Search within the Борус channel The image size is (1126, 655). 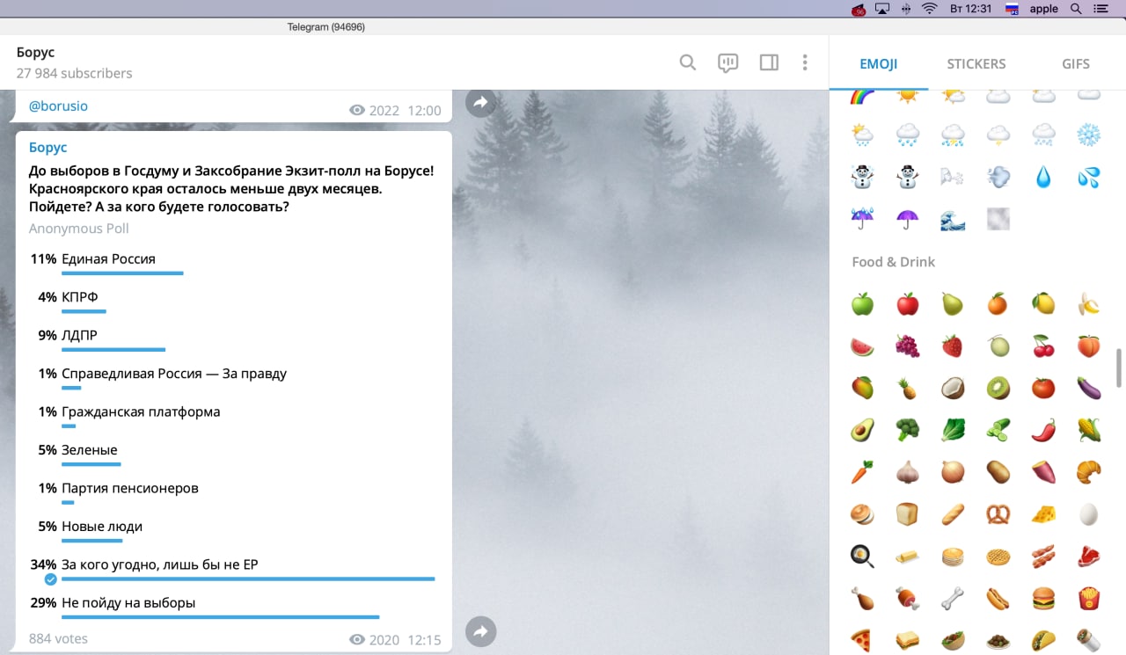click(688, 62)
